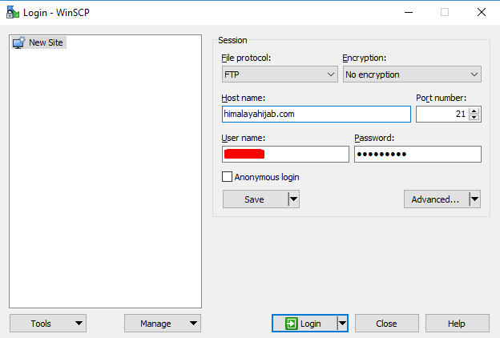
Task: Click the Close button
Action: (x=387, y=324)
